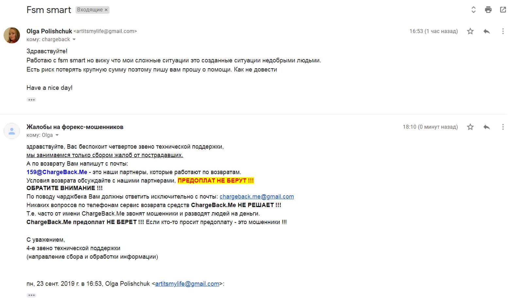The image size is (513, 306).
Task: Reply to the 18:10 message
Action: pos(487,127)
